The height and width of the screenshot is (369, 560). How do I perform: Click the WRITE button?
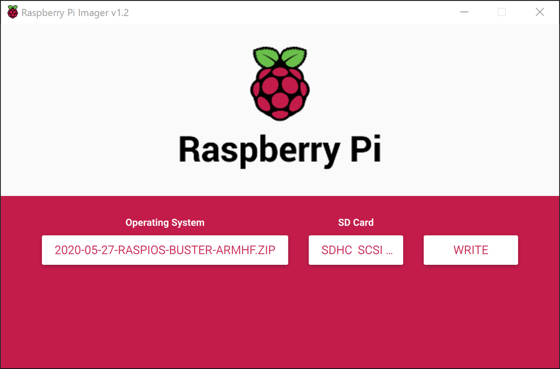click(471, 250)
